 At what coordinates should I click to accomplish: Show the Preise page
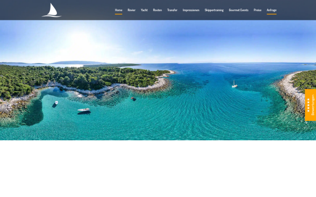(x=258, y=10)
